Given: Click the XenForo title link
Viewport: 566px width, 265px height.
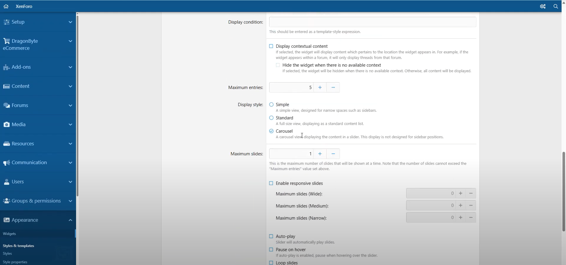Looking at the screenshot, I should 24,6.
